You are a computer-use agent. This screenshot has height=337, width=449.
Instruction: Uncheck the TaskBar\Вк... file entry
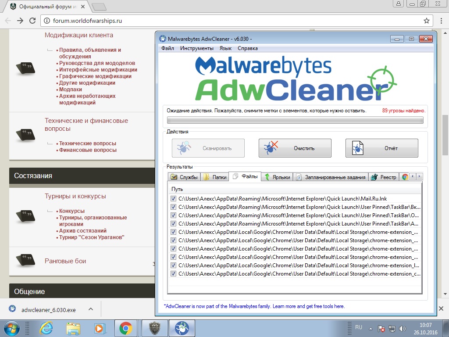click(x=173, y=207)
